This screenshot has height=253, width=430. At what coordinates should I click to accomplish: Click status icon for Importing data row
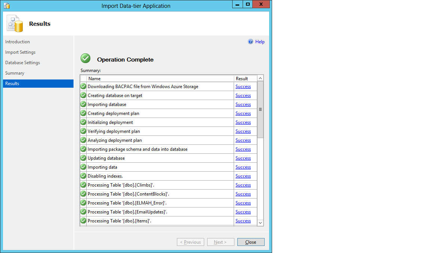(83, 167)
